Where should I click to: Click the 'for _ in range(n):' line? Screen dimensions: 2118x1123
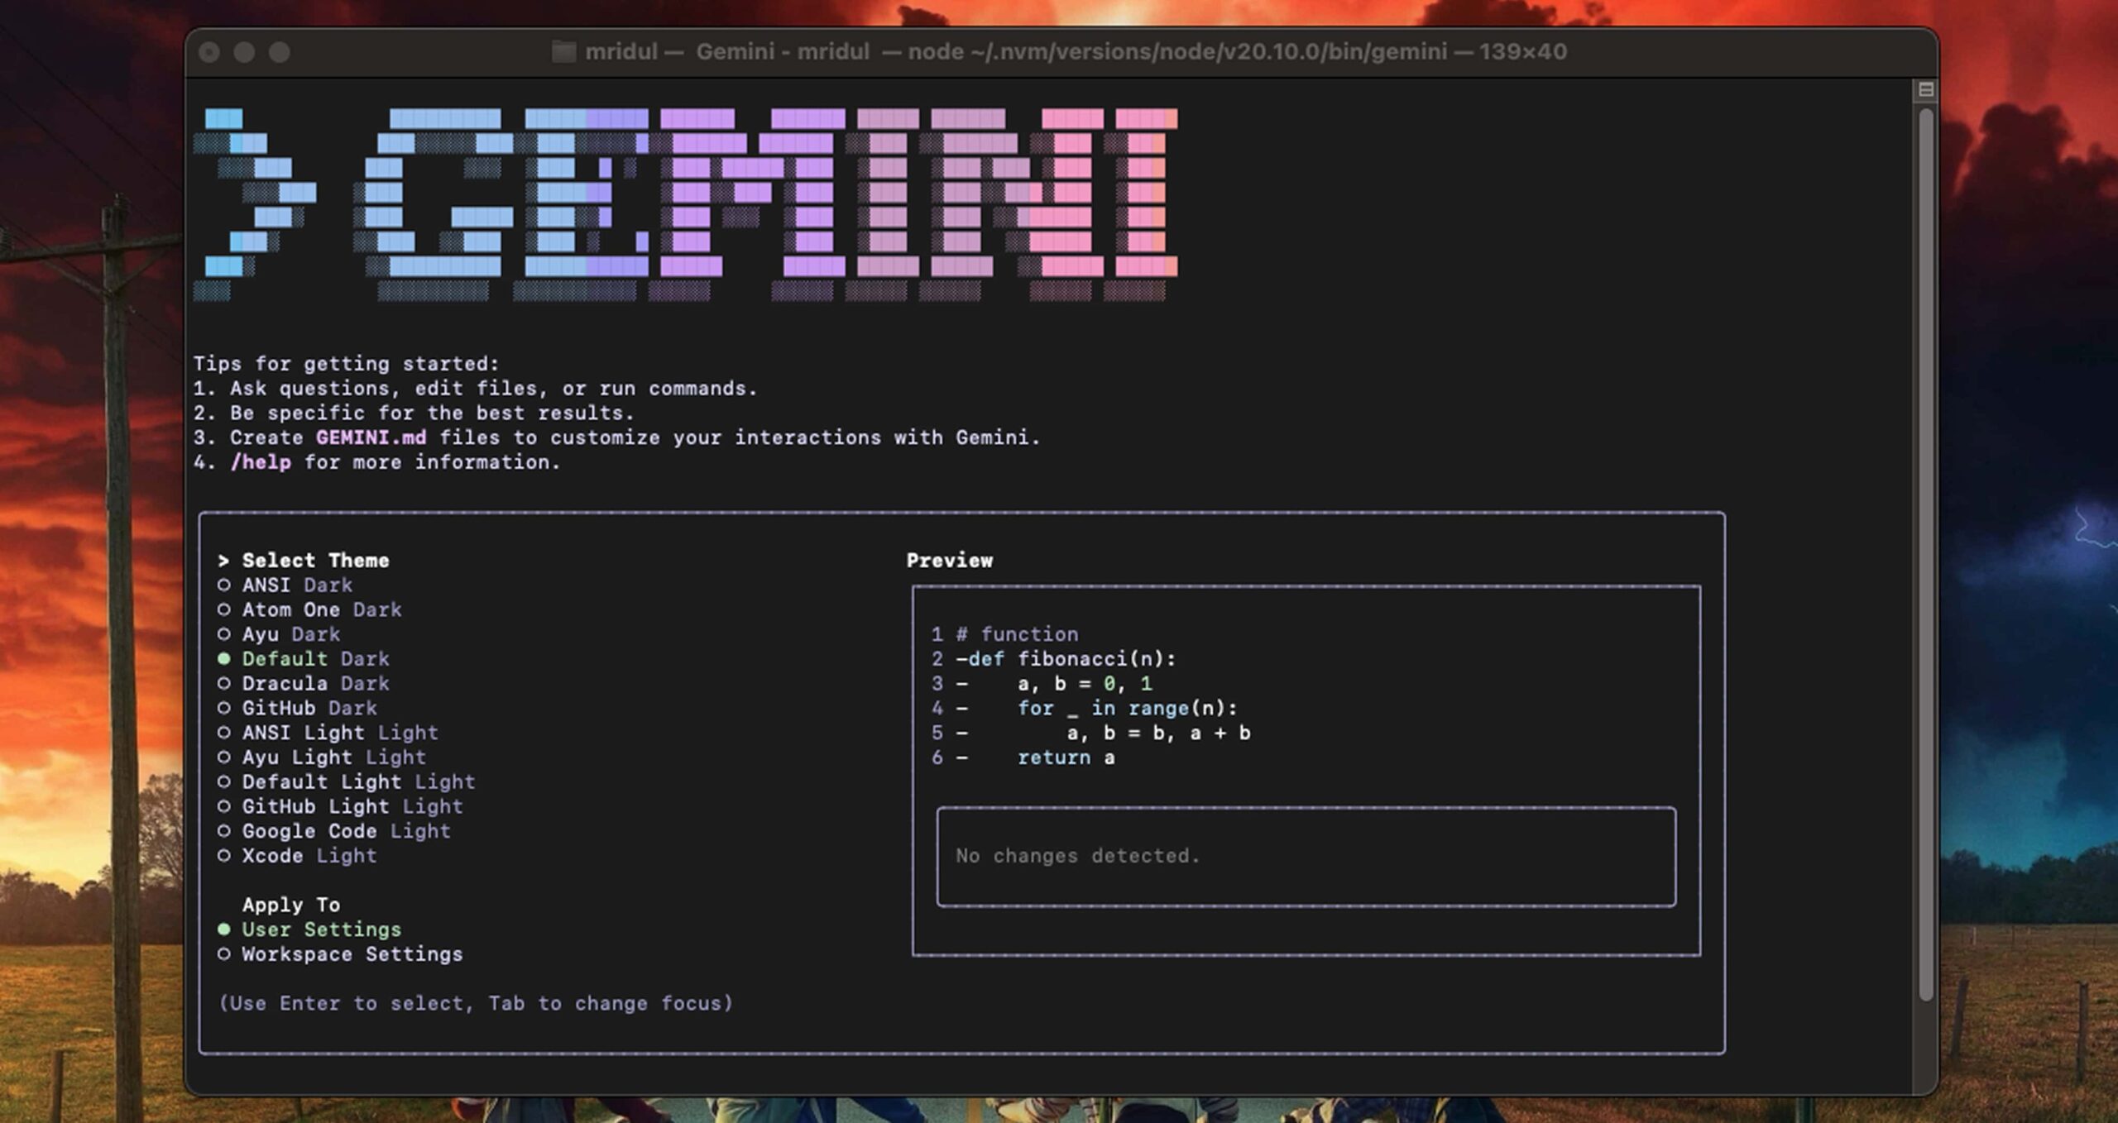(x=1128, y=709)
